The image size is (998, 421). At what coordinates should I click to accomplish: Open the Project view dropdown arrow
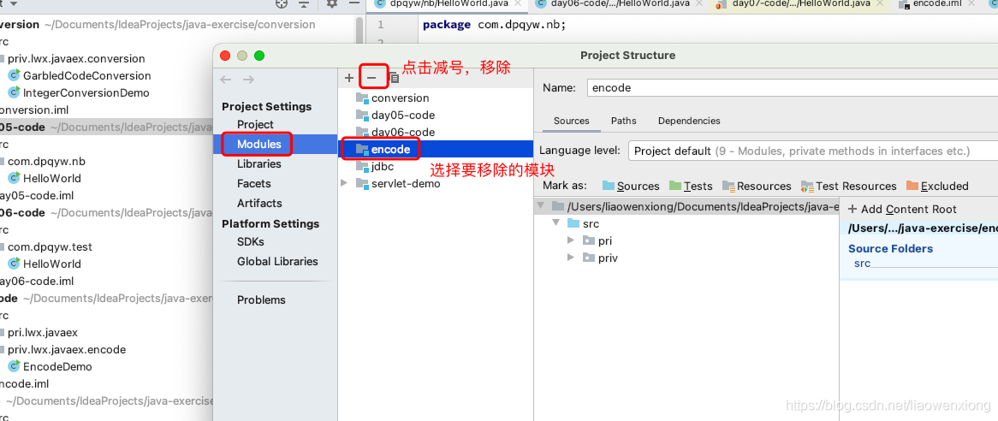[14, 3]
